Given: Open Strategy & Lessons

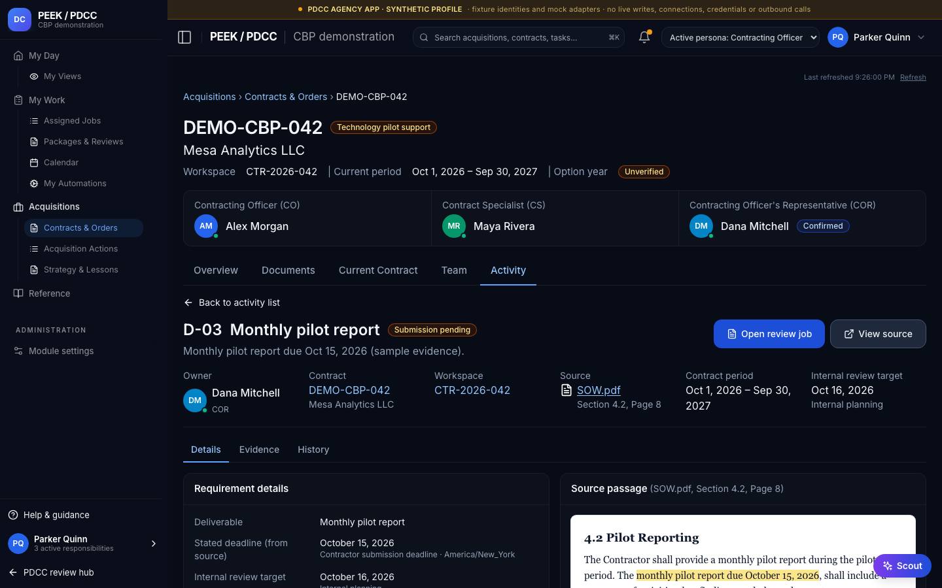Looking at the screenshot, I should click(80, 270).
